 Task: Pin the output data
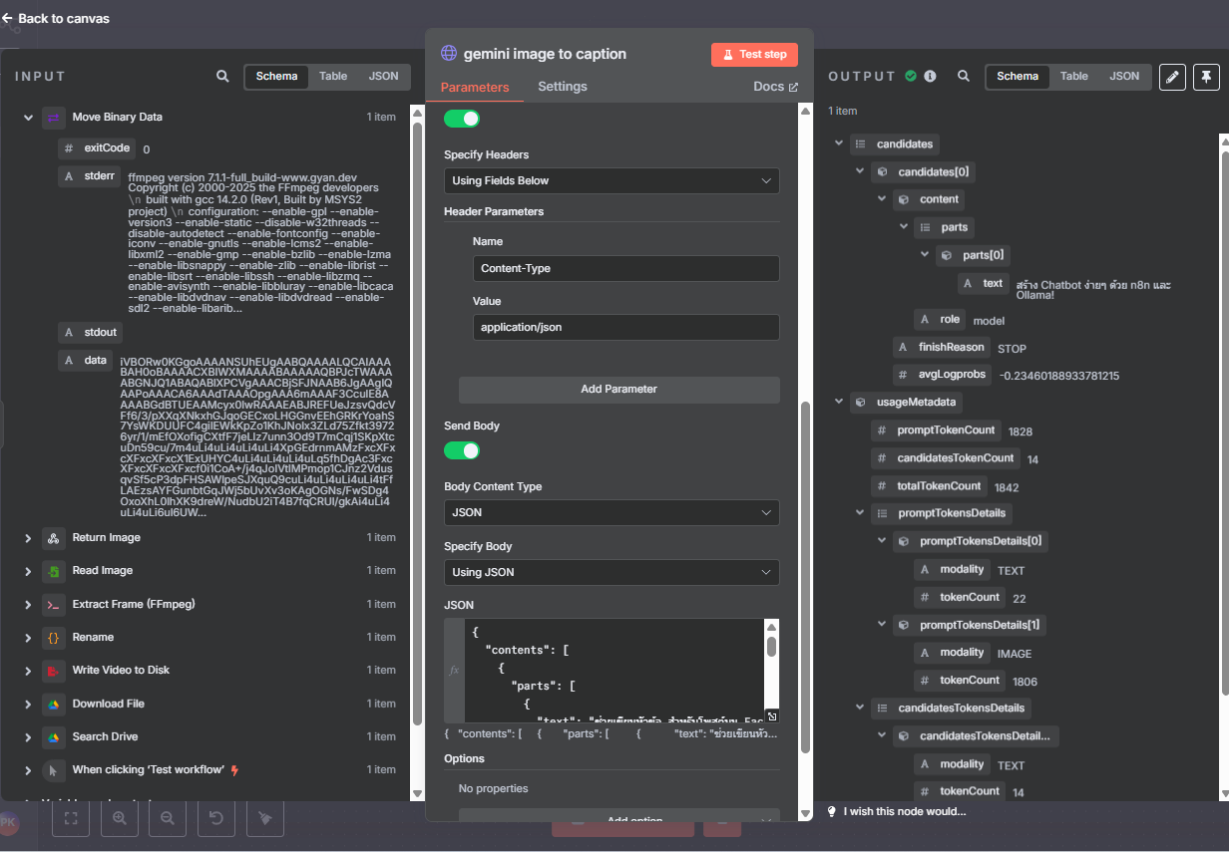(x=1206, y=77)
